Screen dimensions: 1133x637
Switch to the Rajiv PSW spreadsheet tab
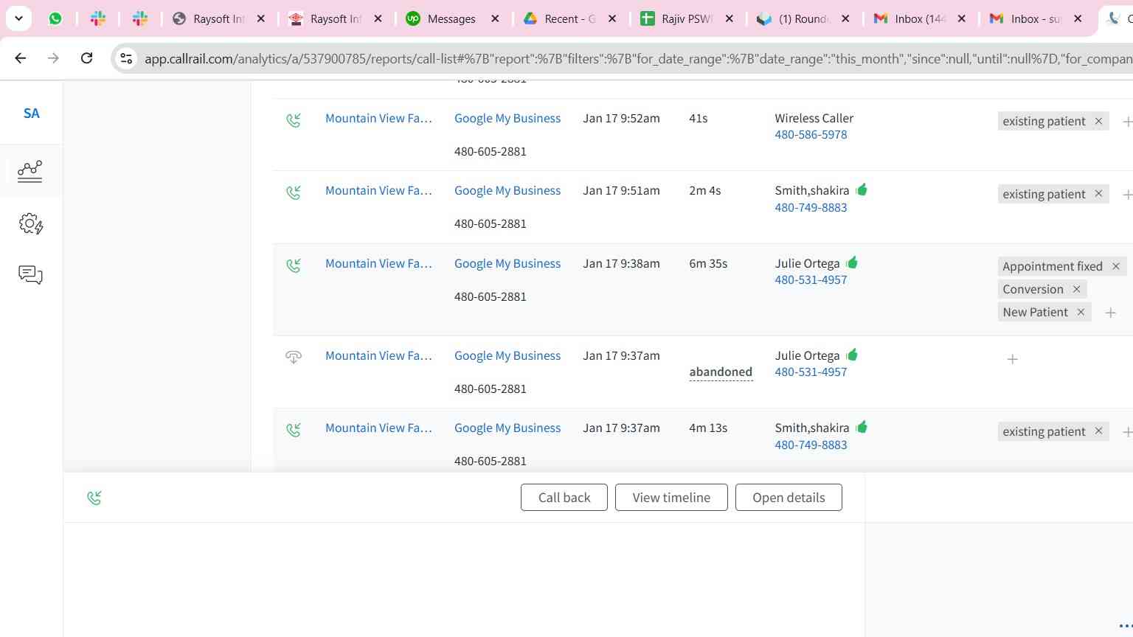685,19
